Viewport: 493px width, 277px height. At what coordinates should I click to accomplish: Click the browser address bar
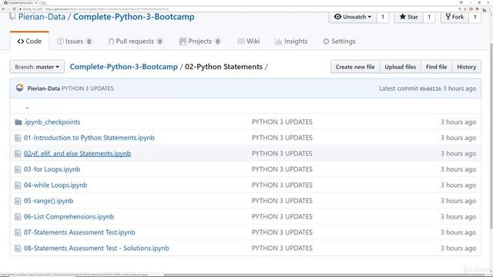click(236, 9)
